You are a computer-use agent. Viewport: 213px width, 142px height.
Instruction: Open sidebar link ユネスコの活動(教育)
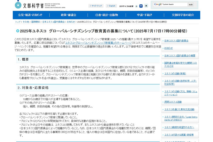click(175, 73)
